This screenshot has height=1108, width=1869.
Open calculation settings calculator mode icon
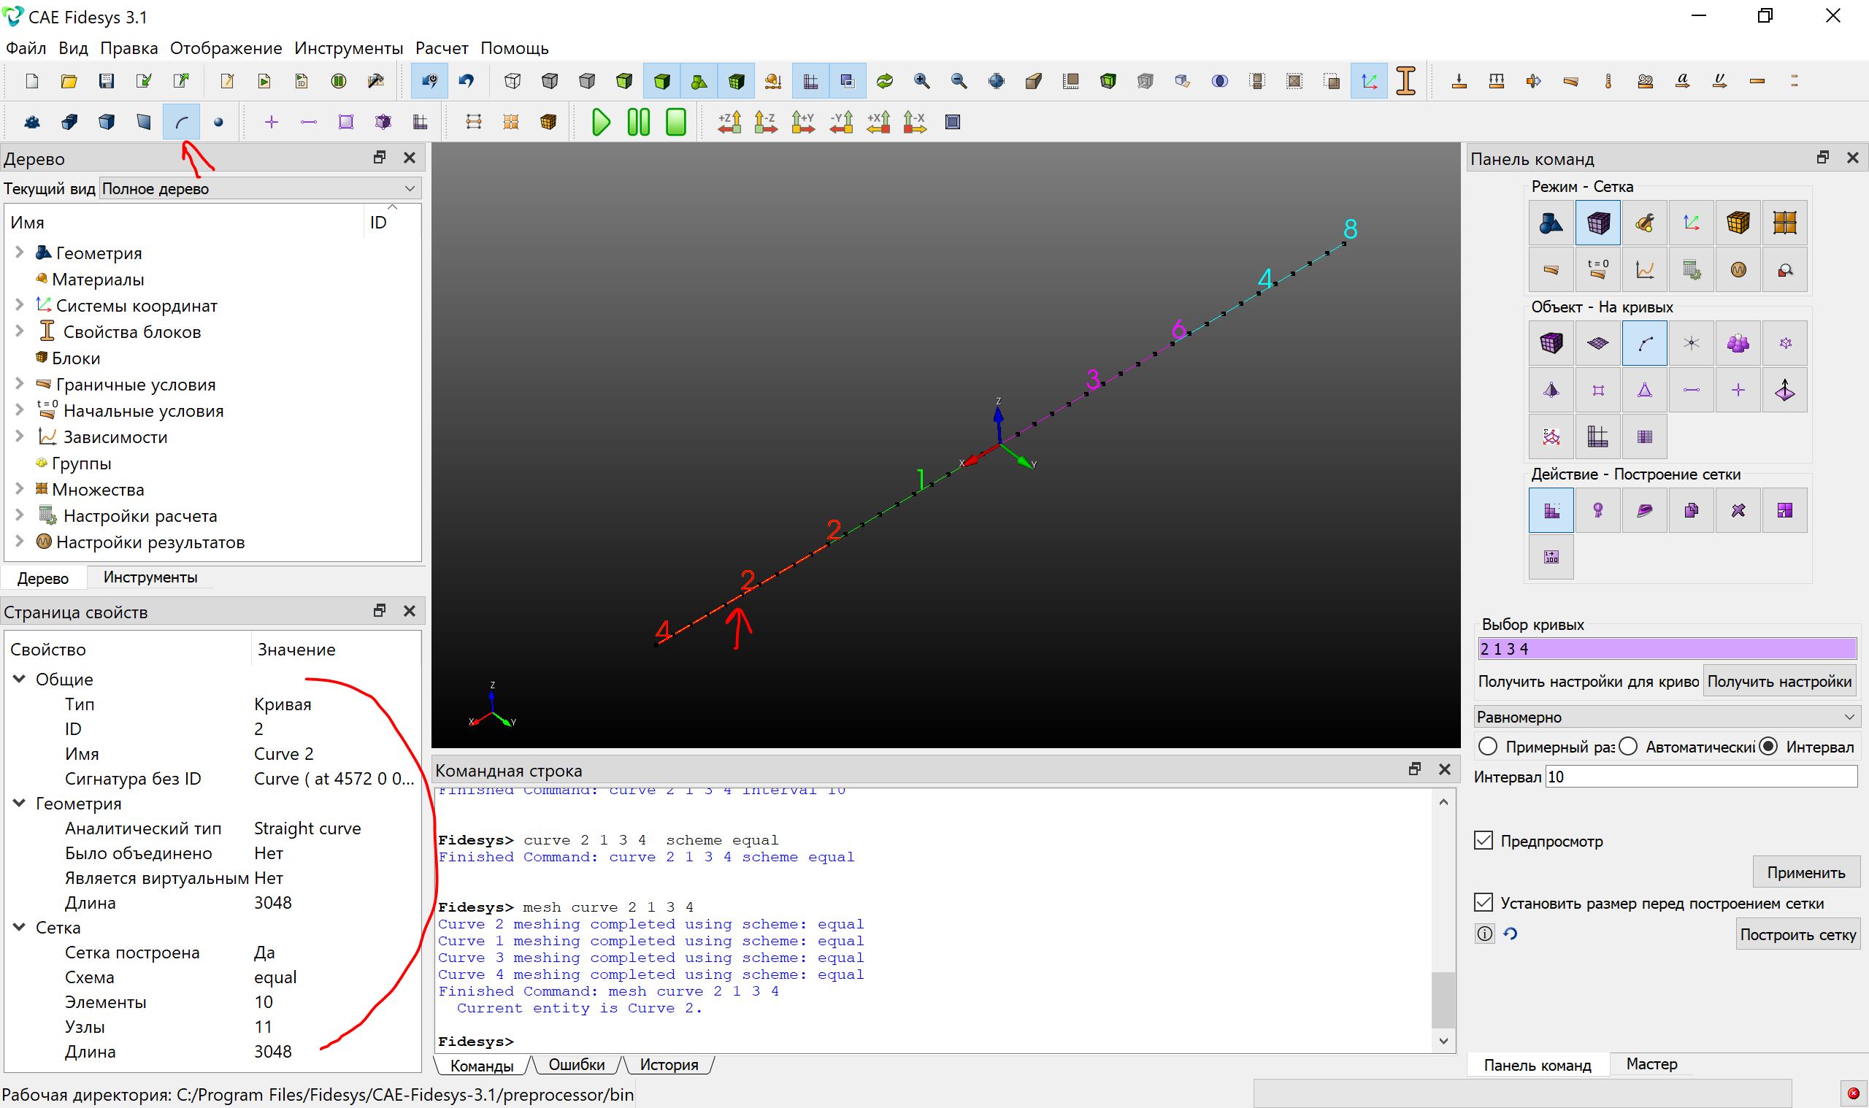tap(1692, 269)
